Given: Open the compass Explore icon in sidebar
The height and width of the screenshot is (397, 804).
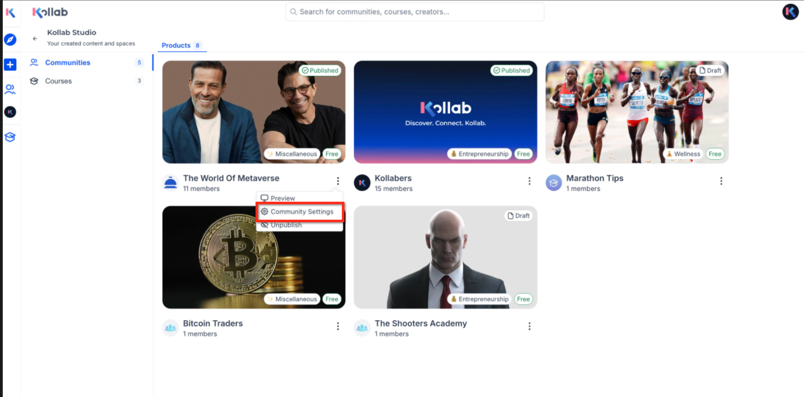Looking at the screenshot, I should pyautogui.click(x=10, y=40).
